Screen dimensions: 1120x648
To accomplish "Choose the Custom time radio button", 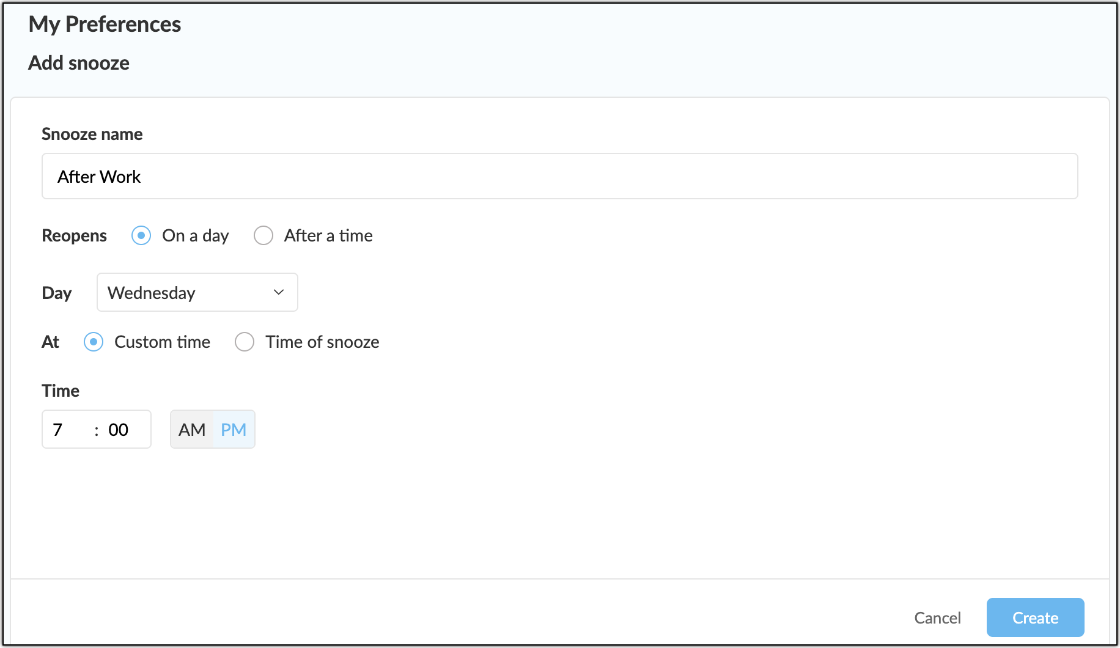I will point(94,342).
